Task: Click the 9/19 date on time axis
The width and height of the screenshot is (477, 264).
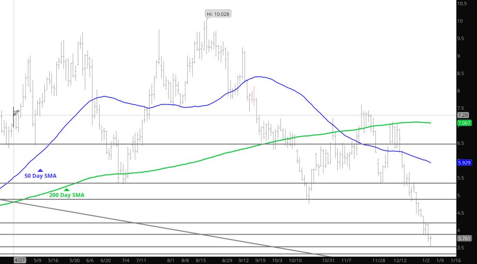Action: tap(260, 260)
